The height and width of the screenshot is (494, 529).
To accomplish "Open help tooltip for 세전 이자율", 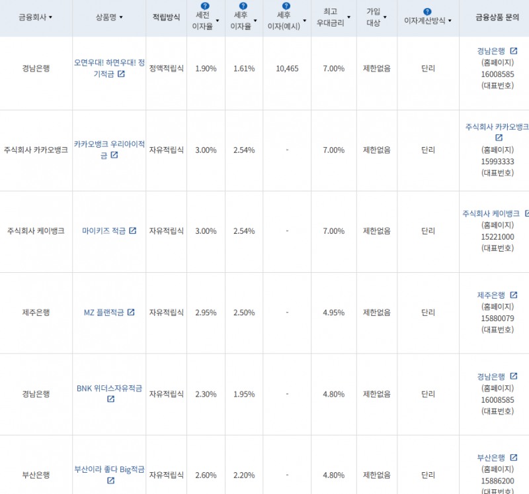I will tap(205, 6).
